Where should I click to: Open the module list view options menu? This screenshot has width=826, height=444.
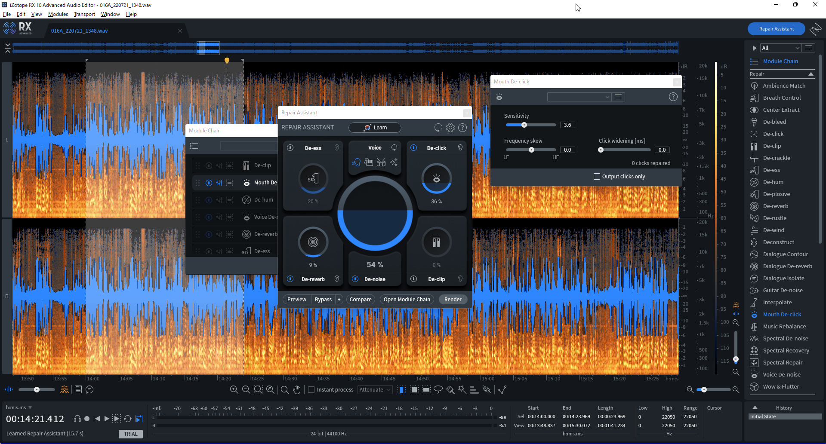(x=809, y=48)
